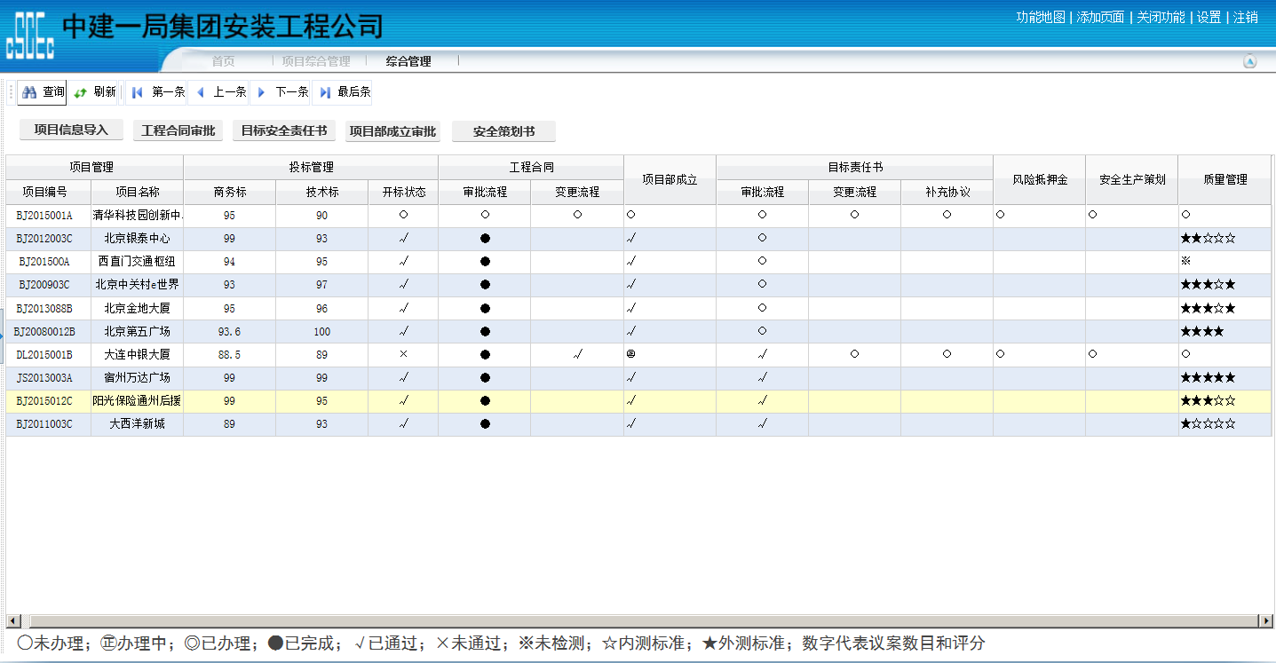The width and height of the screenshot is (1276, 663).
Task: Switch to the 综合管理 tab
Action: 408,61
